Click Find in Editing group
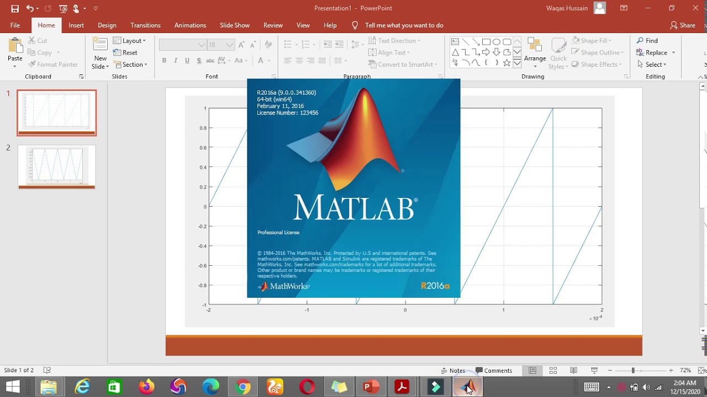 point(647,41)
